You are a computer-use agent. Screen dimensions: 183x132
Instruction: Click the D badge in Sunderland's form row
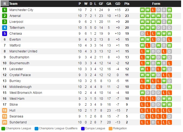click(153, 122)
